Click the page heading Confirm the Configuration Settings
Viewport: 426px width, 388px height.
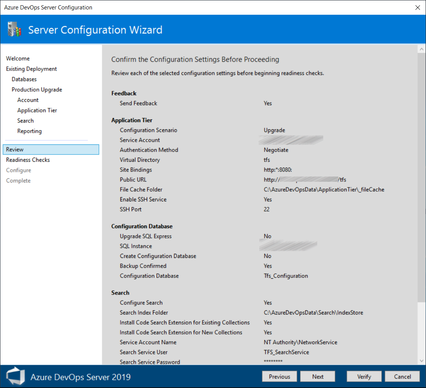tap(195, 59)
